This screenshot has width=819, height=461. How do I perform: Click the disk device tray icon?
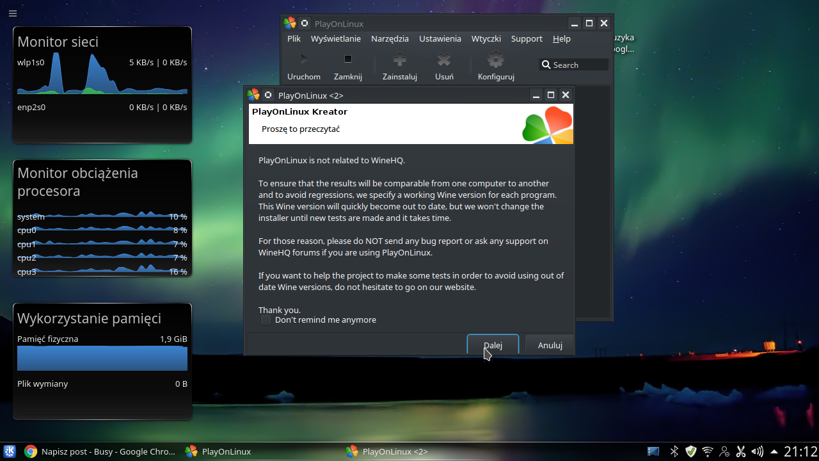click(x=653, y=451)
